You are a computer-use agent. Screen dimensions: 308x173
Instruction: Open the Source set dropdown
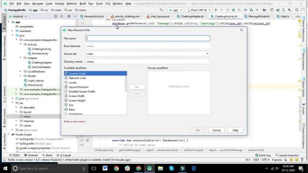tap(148, 53)
